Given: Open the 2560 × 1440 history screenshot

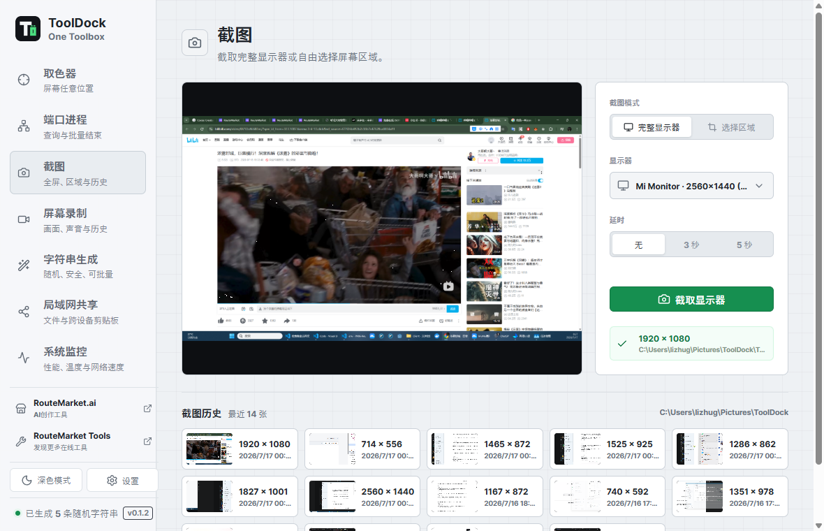Looking at the screenshot, I should pyautogui.click(x=362, y=496).
